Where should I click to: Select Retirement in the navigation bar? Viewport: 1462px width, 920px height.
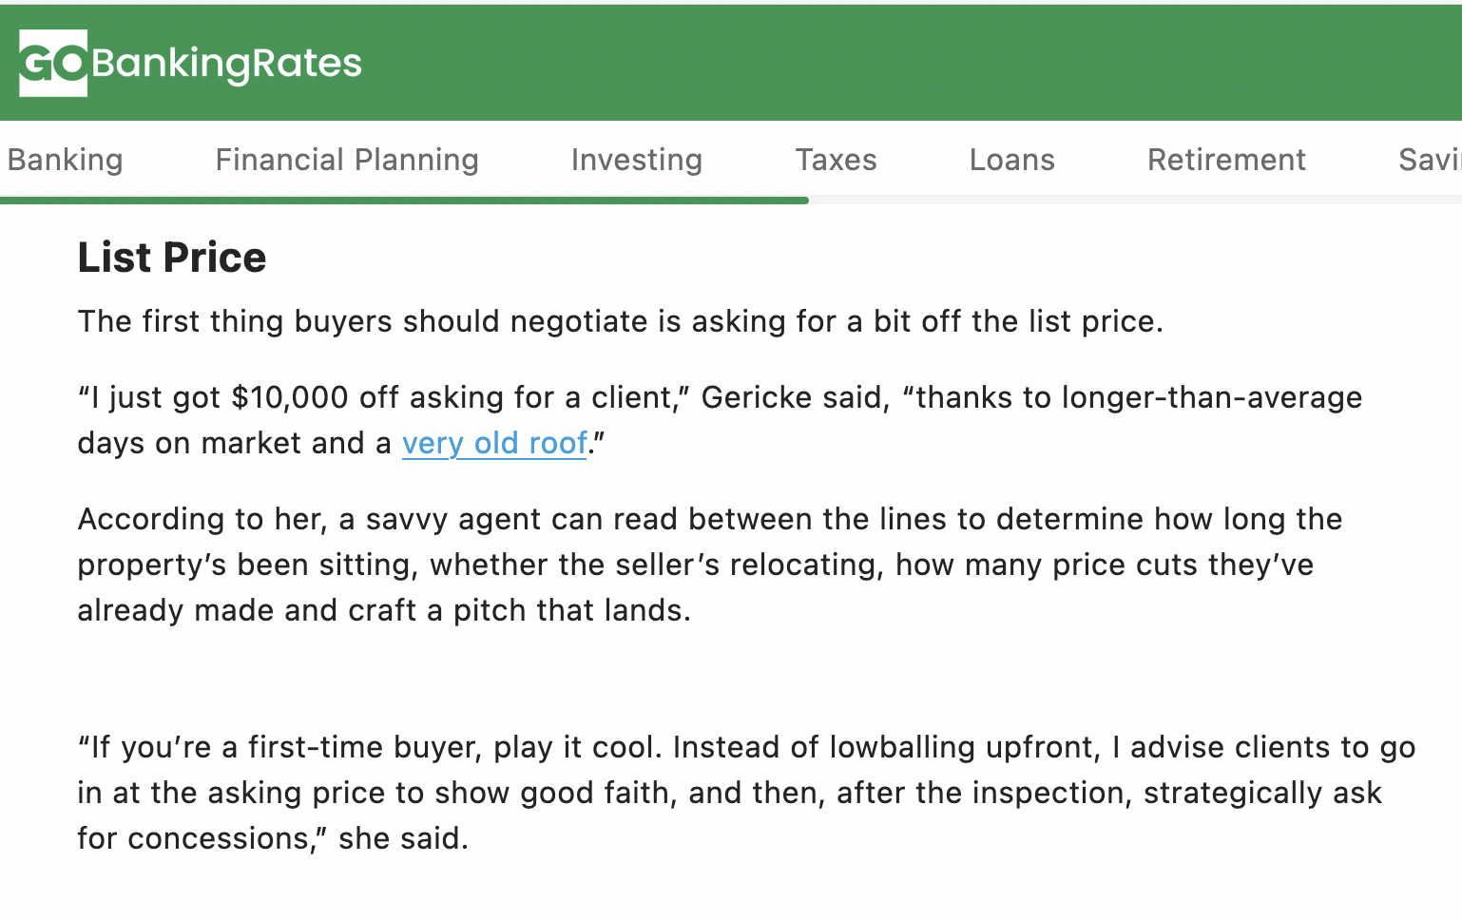point(1226,160)
